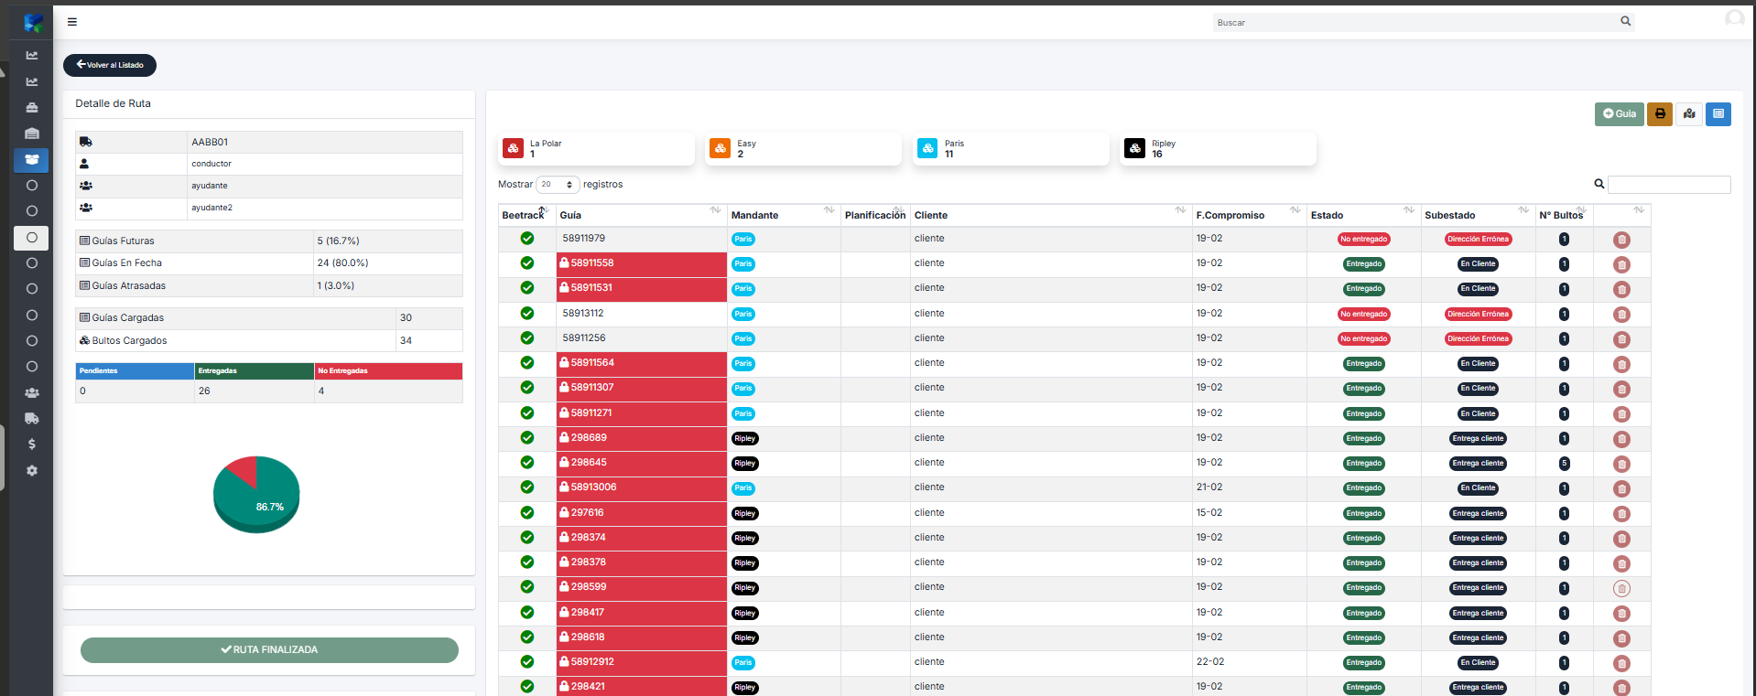Image resolution: width=1756 pixels, height=696 pixels.
Task: Click the blue list view button
Action: point(1718,113)
